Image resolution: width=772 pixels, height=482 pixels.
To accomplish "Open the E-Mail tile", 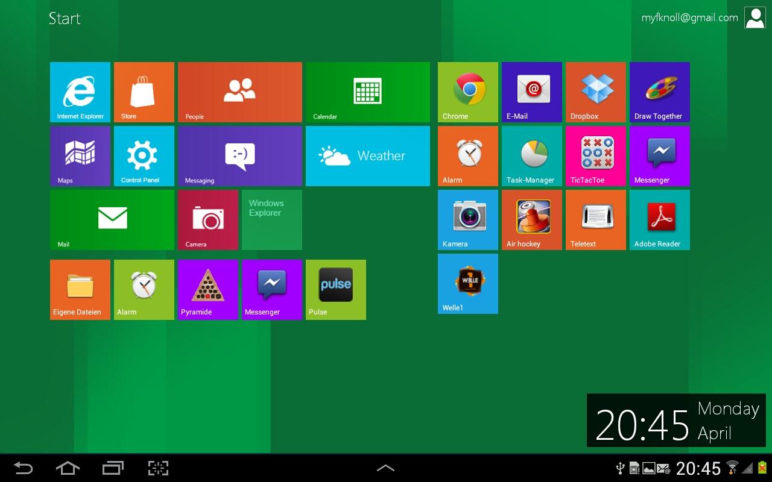I will point(532,92).
